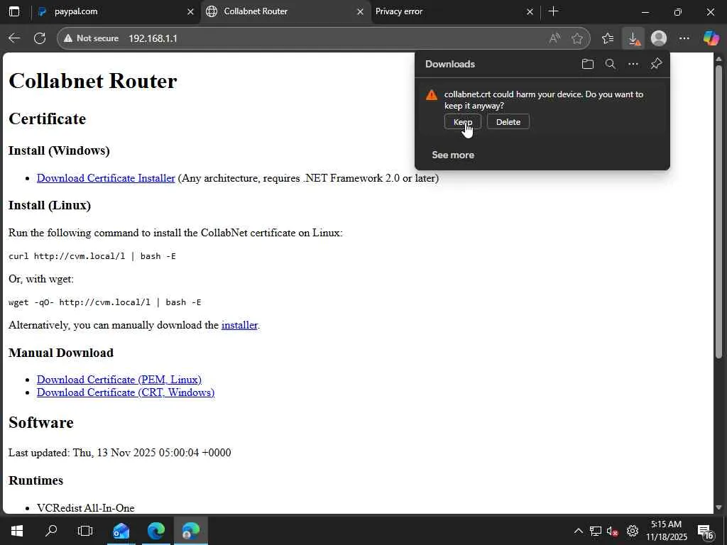
Task: Click the page vertical scrollbar thumb
Action: 718,211
